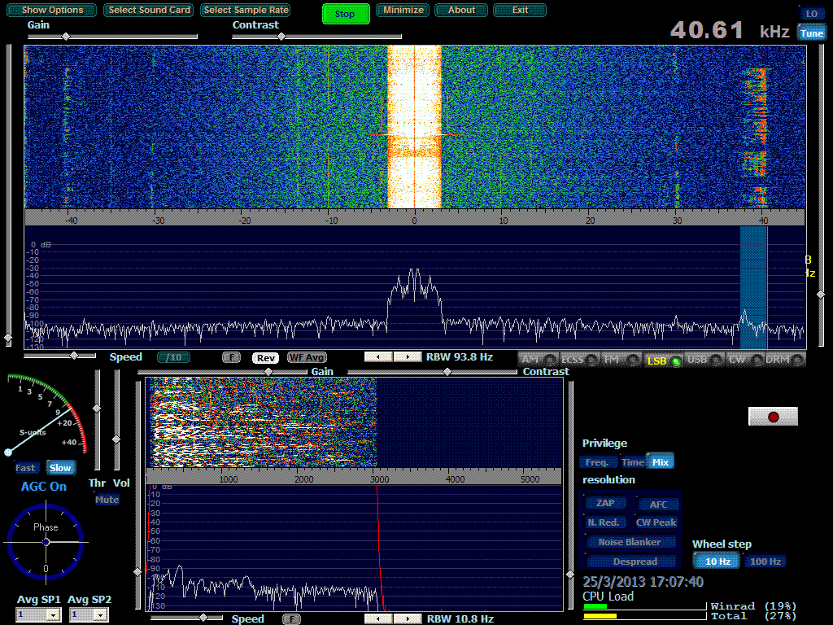Select 100 Hz wheel step

pos(765,562)
